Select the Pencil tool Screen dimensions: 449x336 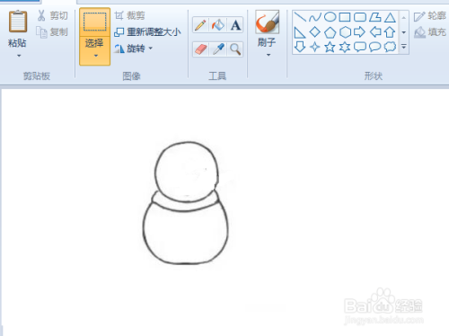click(200, 25)
